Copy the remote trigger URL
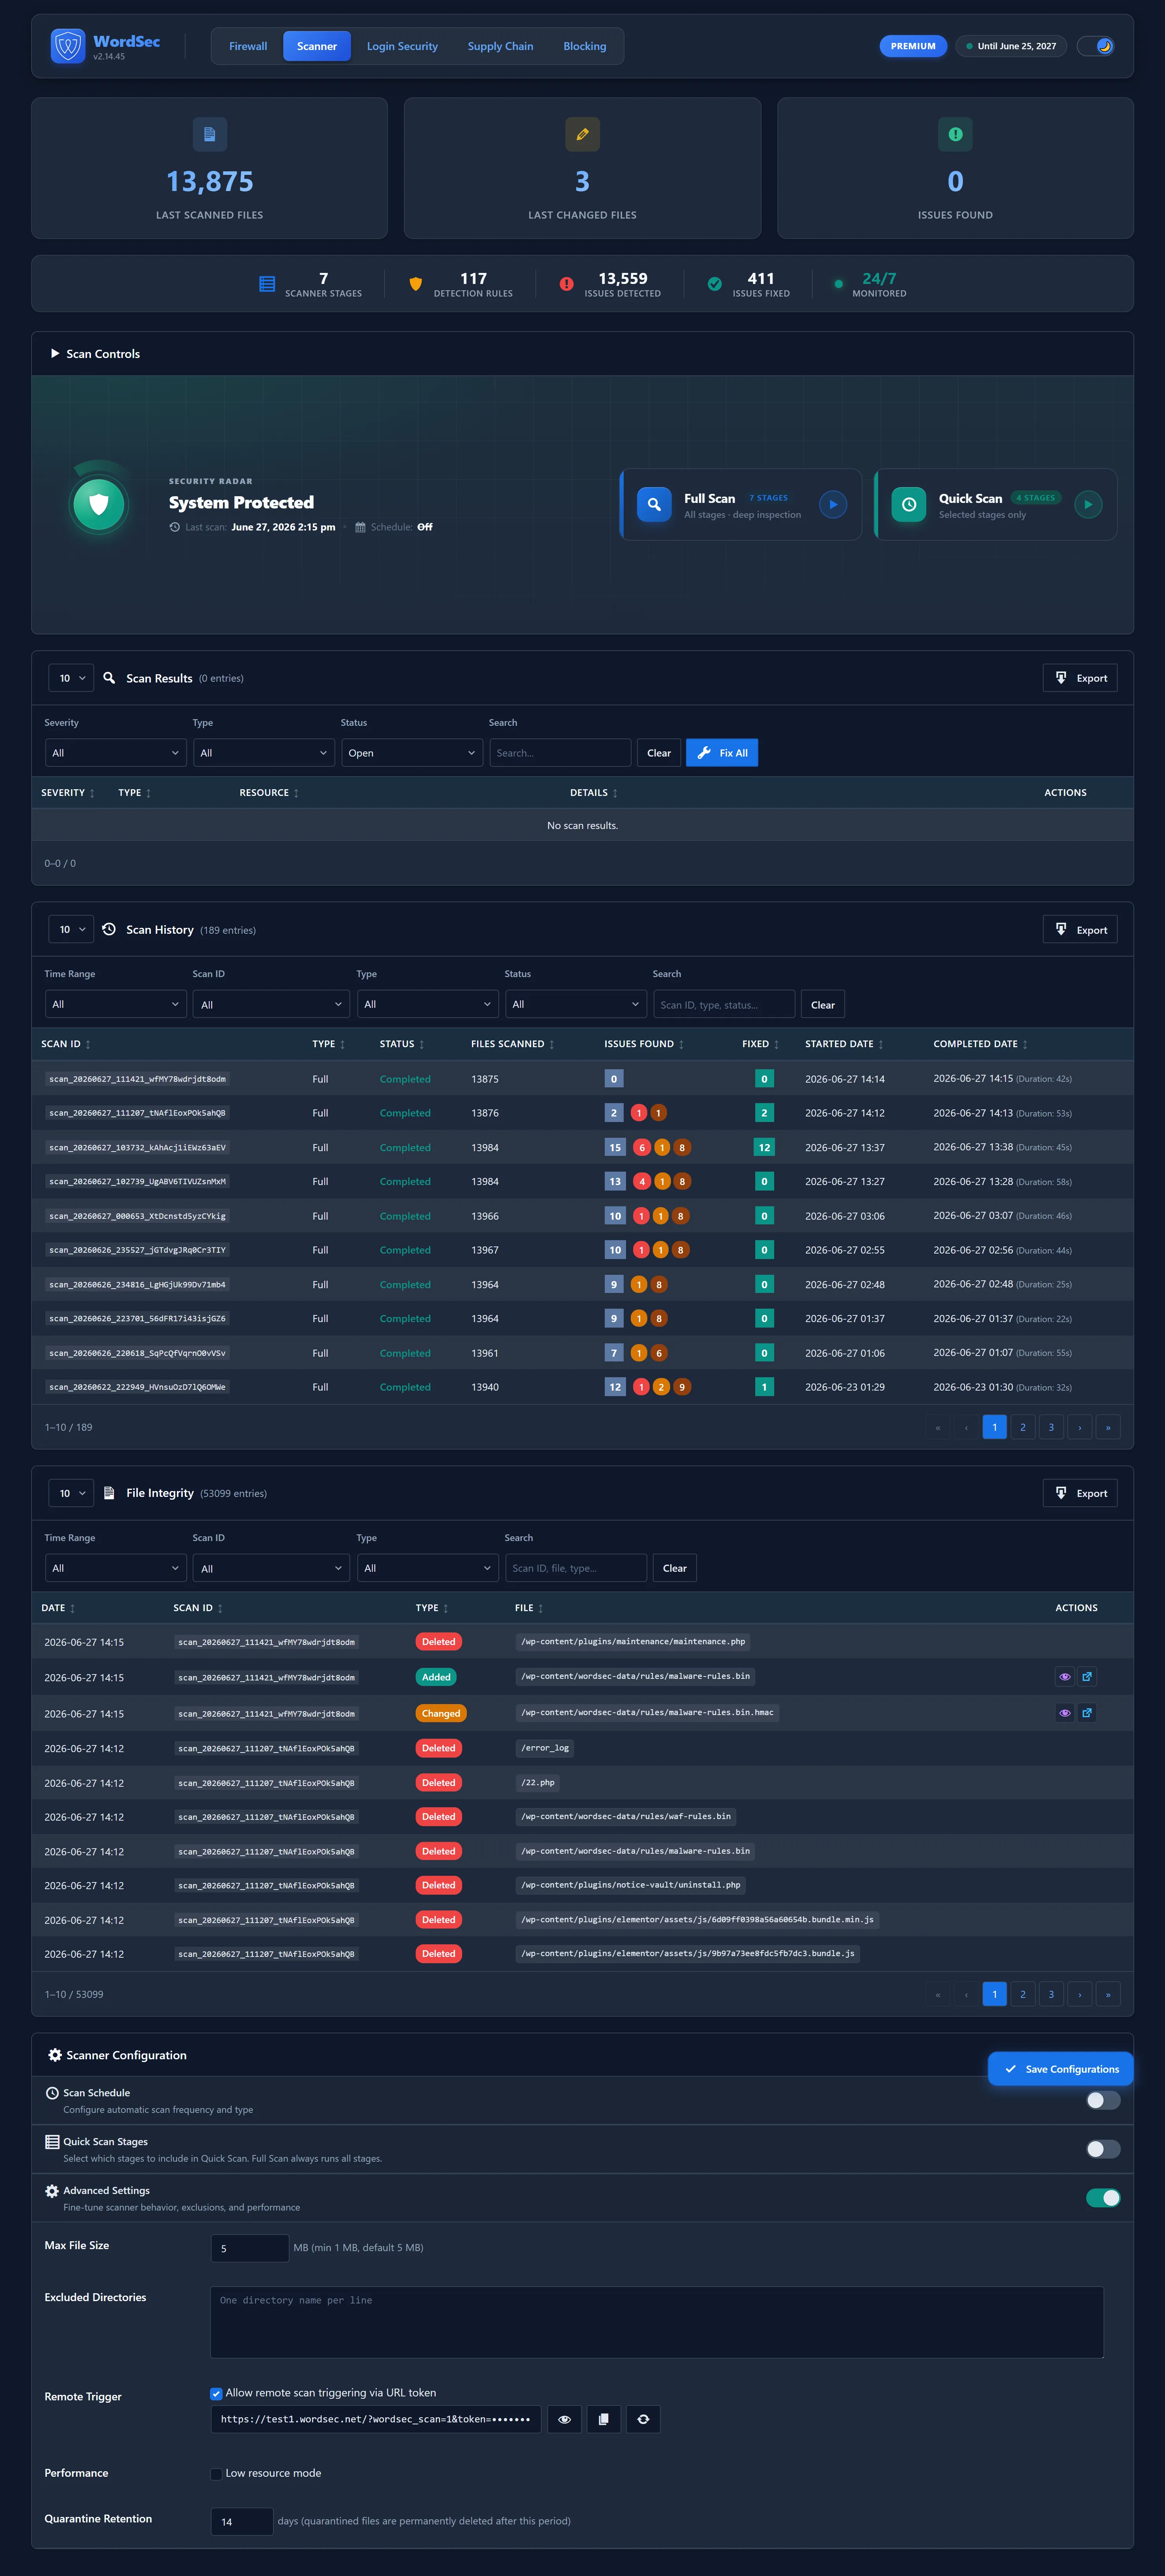 click(603, 2419)
